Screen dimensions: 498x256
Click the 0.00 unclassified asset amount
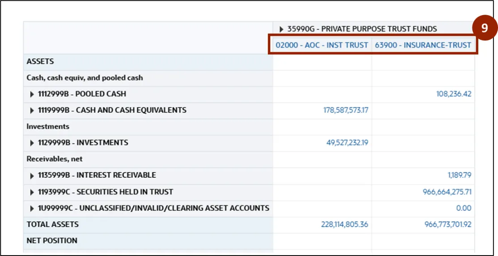coord(464,208)
